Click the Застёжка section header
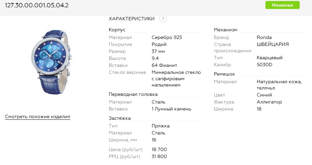 pos(120,118)
